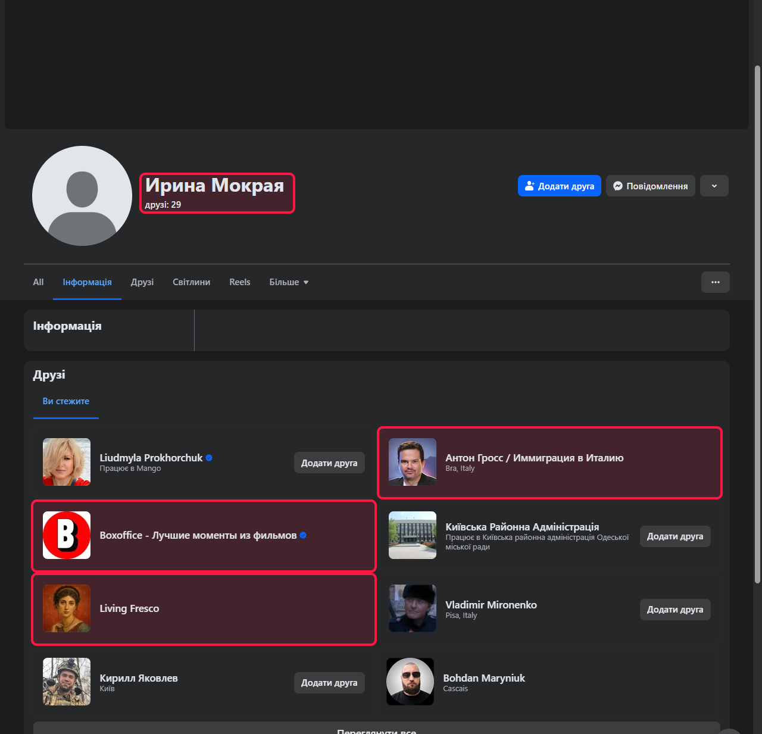Click 'Cascais' location under Bohdan Maryniuk
The width and height of the screenshot is (762, 734).
[x=455, y=689]
